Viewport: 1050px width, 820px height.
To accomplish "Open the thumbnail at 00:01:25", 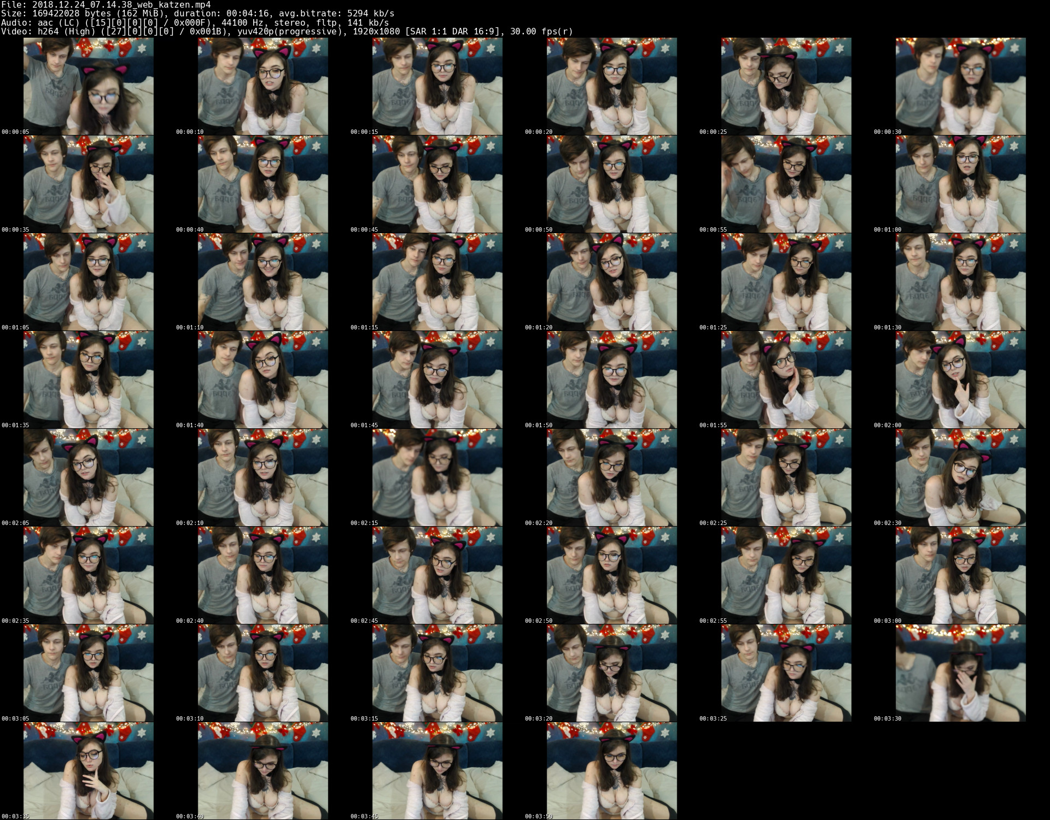I will (786, 282).
